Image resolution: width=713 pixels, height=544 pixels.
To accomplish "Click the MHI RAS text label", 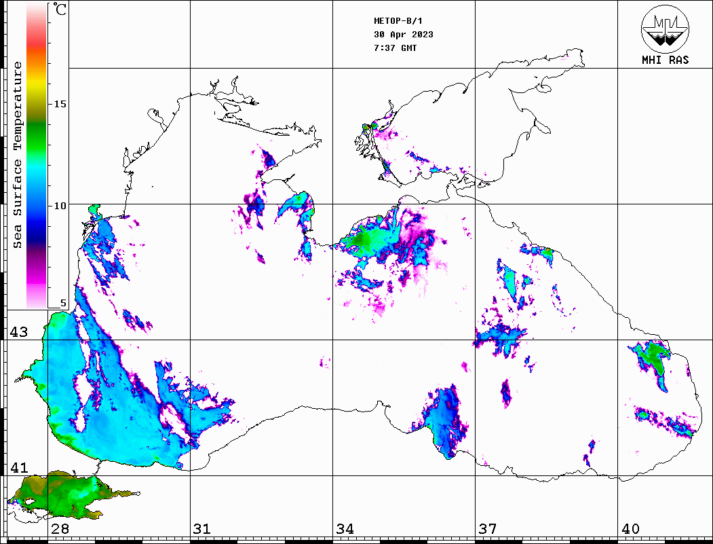I will click(666, 60).
